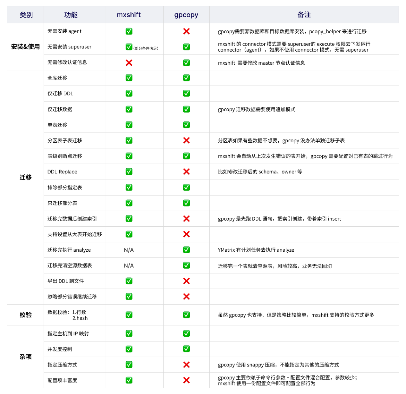Click the gpcopy red cross for DDL Replace

click(x=187, y=171)
